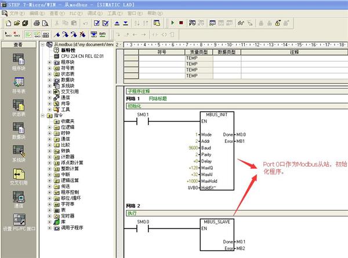Image resolution: width=348 pixels, height=258 pixels.
Task: Select CPU 224 CN REL 02.01 item
Action: [82, 56]
